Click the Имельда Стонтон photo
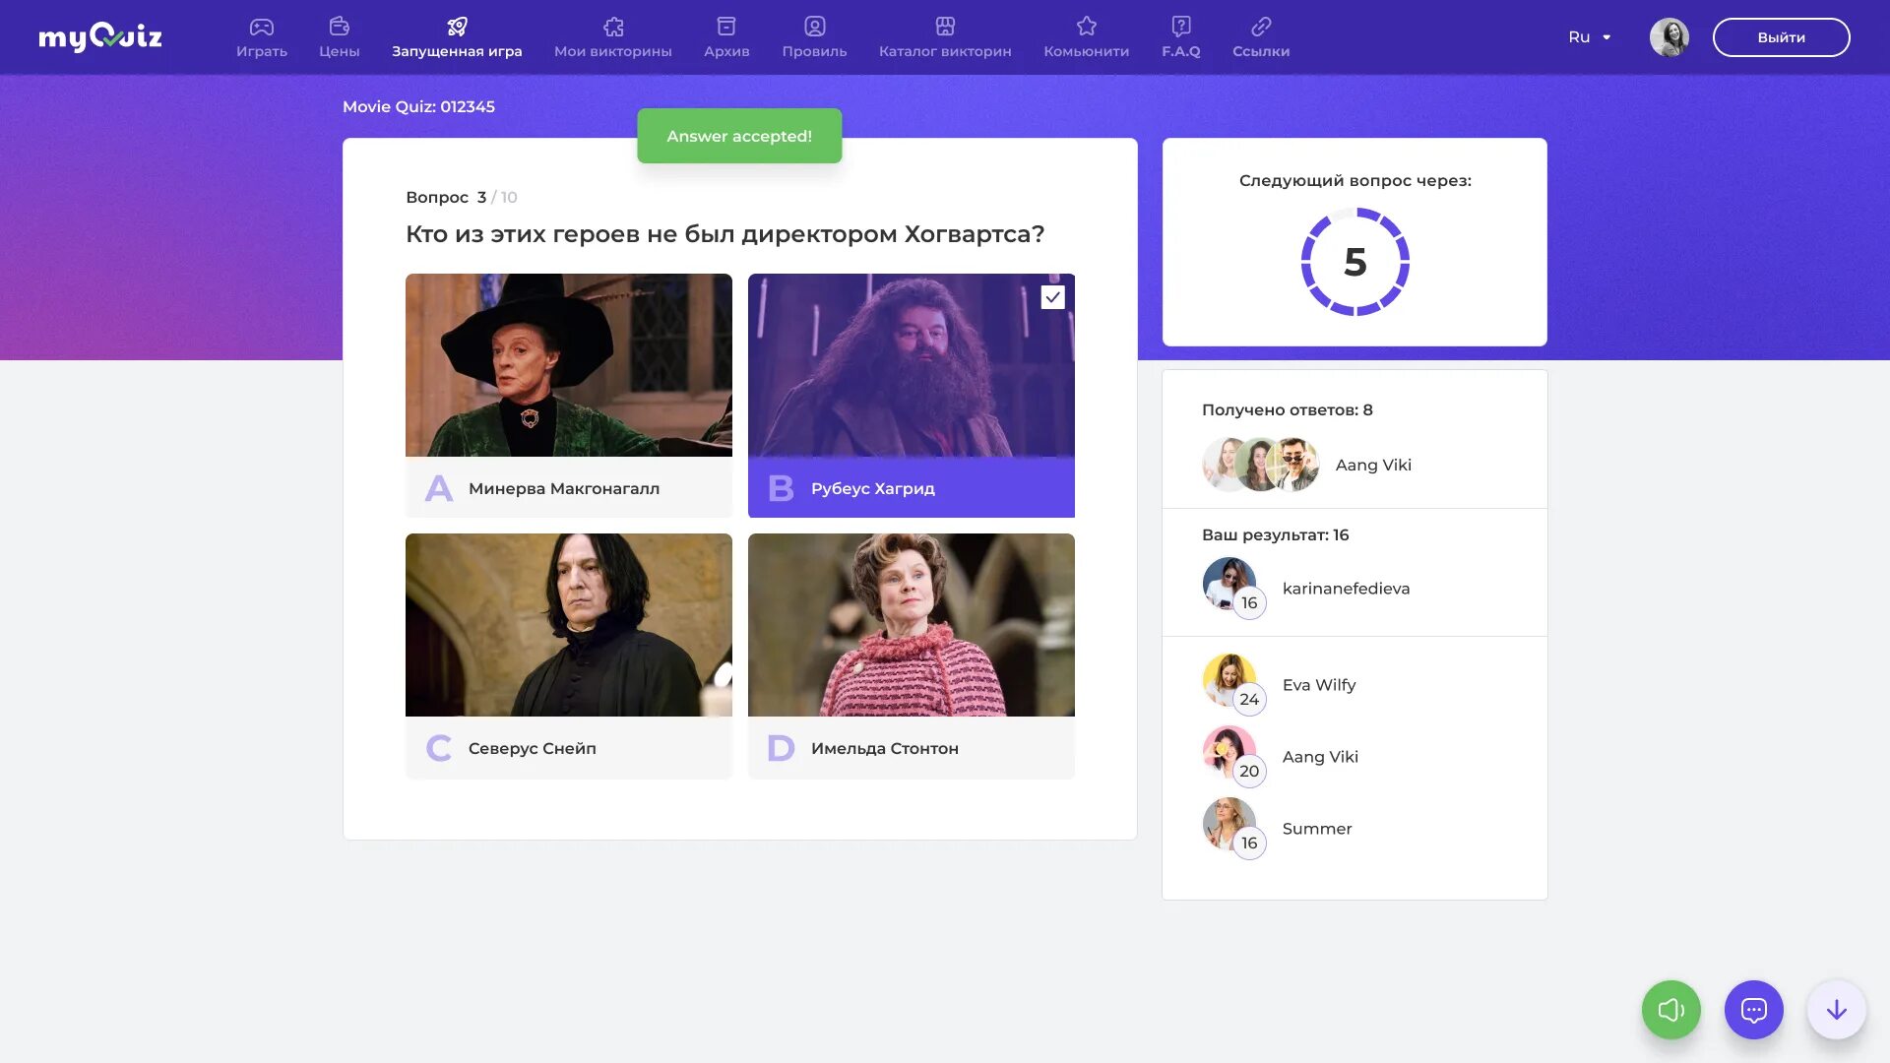 pyautogui.click(x=912, y=625)
